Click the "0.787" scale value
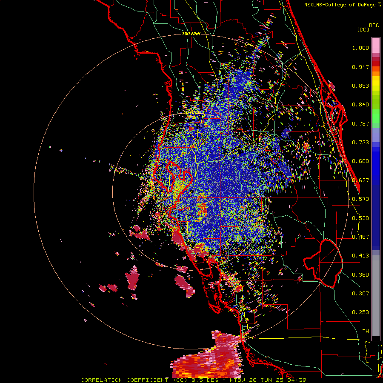The image size is (383, 383). 360,123
